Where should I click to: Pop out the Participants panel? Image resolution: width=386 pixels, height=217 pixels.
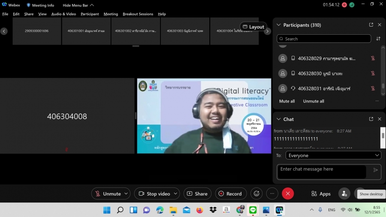click(371, 25)
